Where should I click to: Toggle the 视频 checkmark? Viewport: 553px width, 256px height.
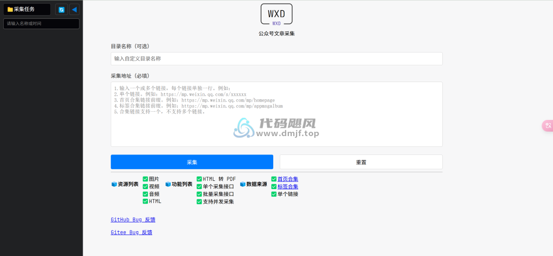[145, 186]
